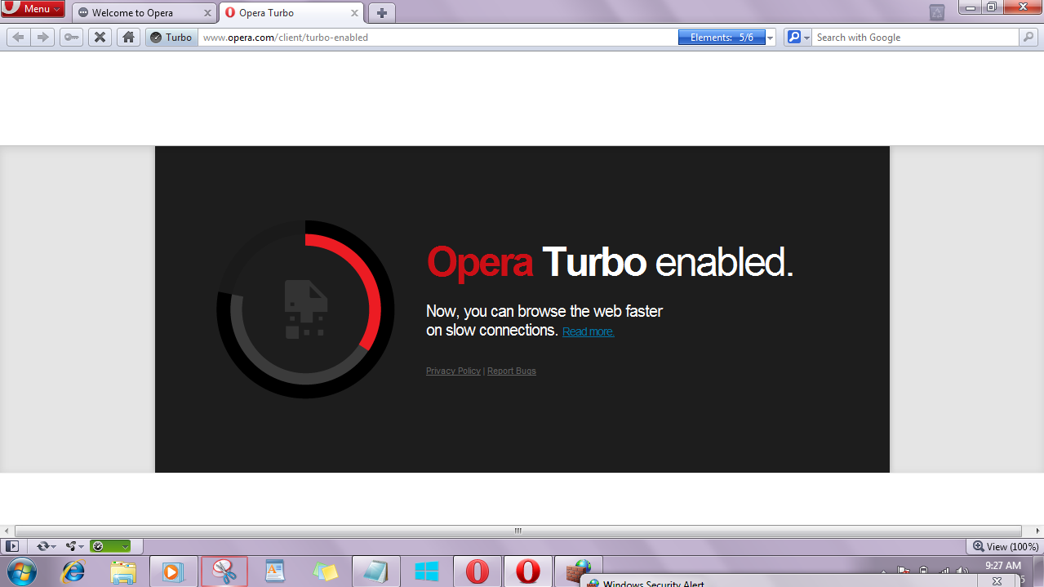Click the 9:27 AM clock
The image size is (1044, 587).
[x=1003, y=566]
